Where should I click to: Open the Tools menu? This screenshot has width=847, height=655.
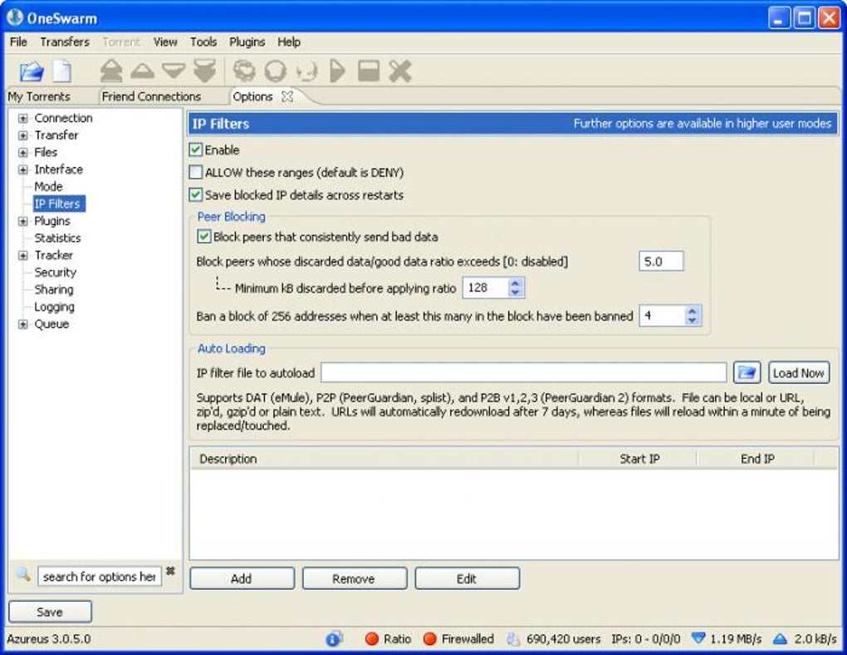203,42
